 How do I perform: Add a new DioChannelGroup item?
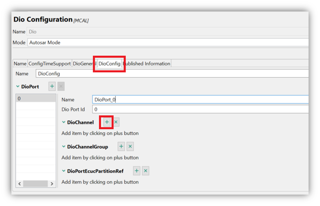(121, 146)
